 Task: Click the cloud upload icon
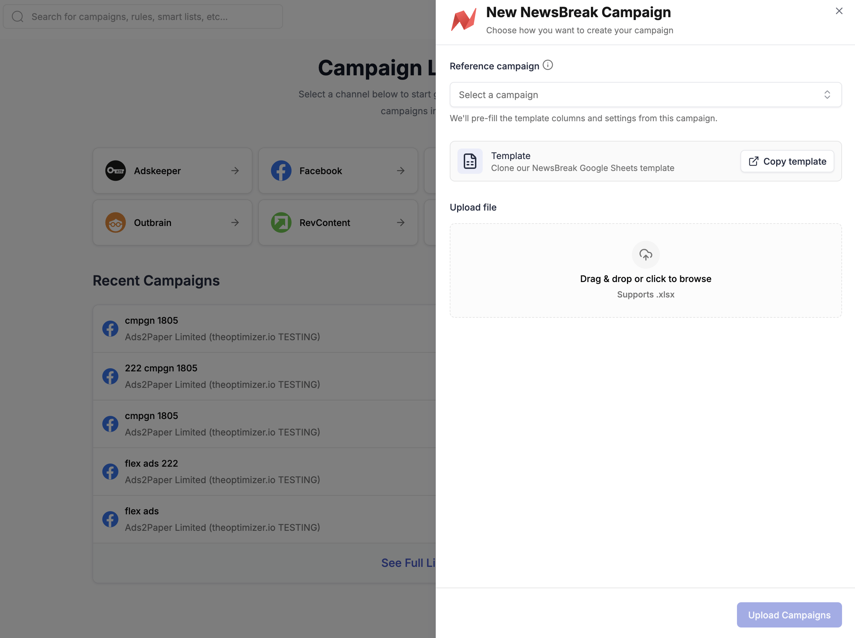click(x=646, y=254)
